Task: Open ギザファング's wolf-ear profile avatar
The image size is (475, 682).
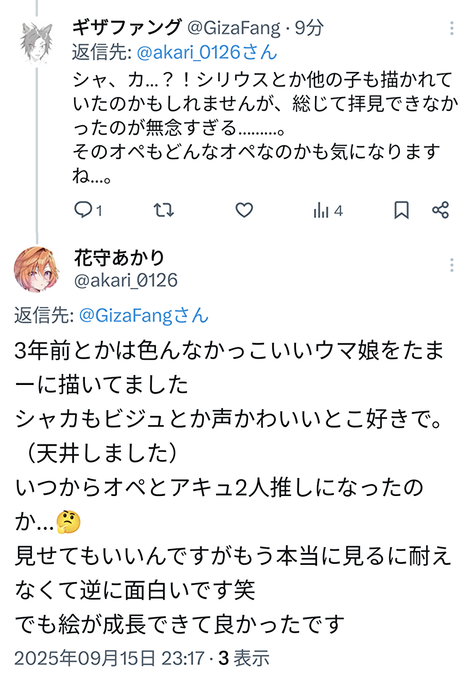Action: tap(37, 43)
